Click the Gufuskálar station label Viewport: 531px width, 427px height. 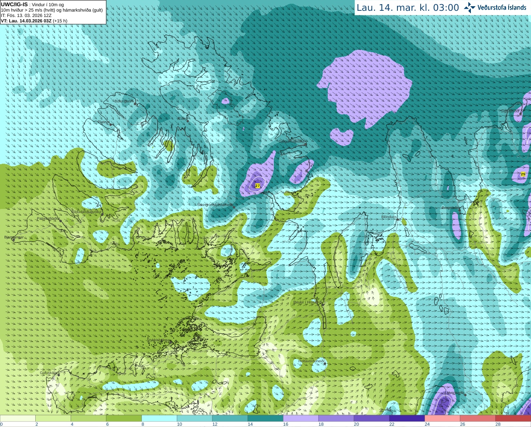[49, 373]
